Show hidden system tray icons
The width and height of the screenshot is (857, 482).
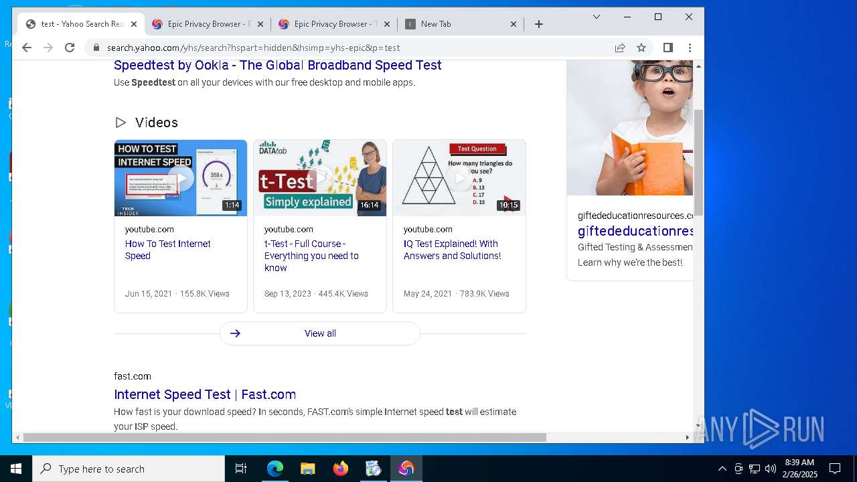(722, 469)
